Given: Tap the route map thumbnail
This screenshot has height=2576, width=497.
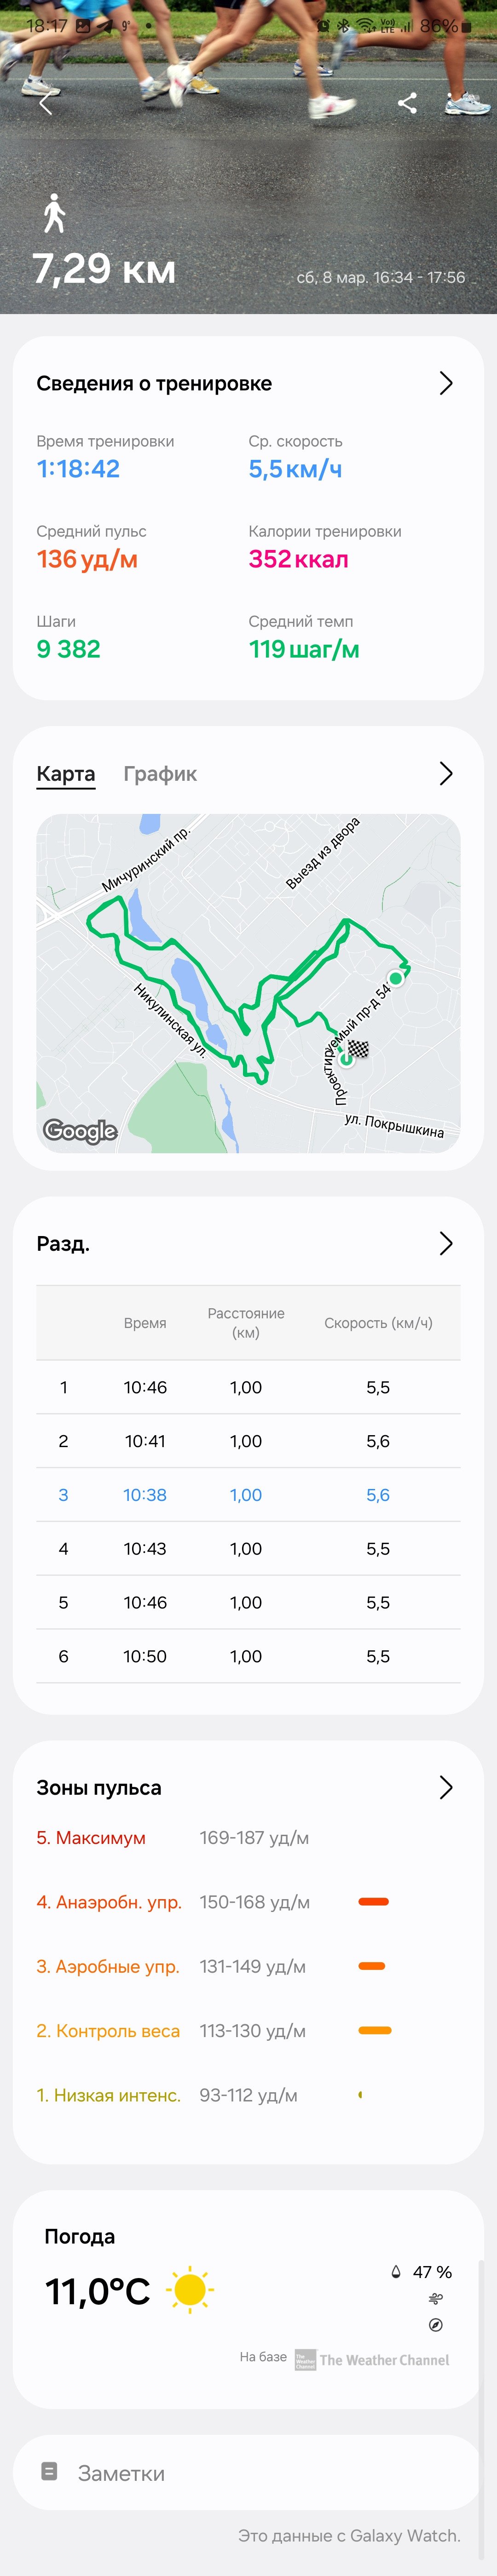Looking at the screenshot, I should click(x=248, y=983).
